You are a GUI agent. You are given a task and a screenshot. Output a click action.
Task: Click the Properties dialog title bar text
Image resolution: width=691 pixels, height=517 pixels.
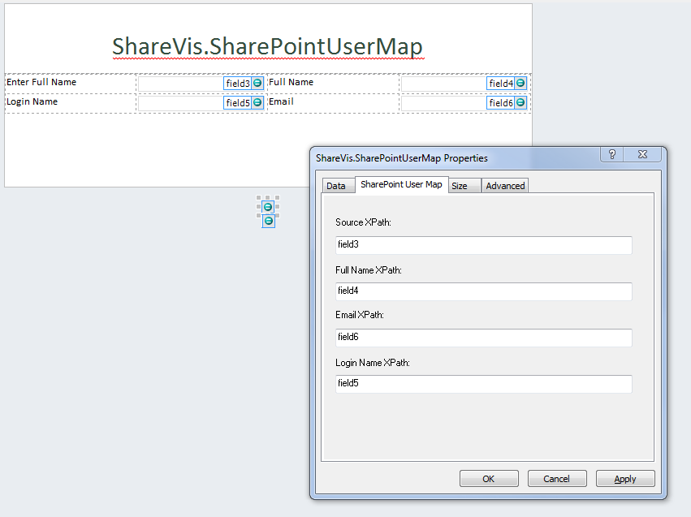tap(402, 158)
